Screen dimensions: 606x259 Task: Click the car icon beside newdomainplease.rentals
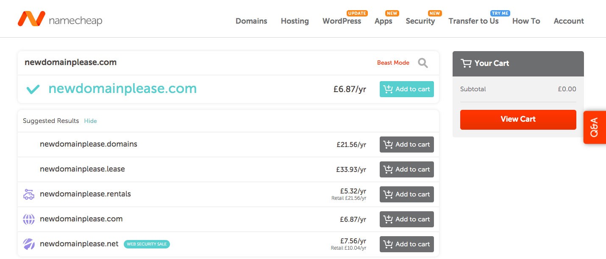point(29,194)
